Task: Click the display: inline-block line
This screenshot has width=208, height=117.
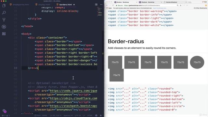Action: tap(60, 11)
